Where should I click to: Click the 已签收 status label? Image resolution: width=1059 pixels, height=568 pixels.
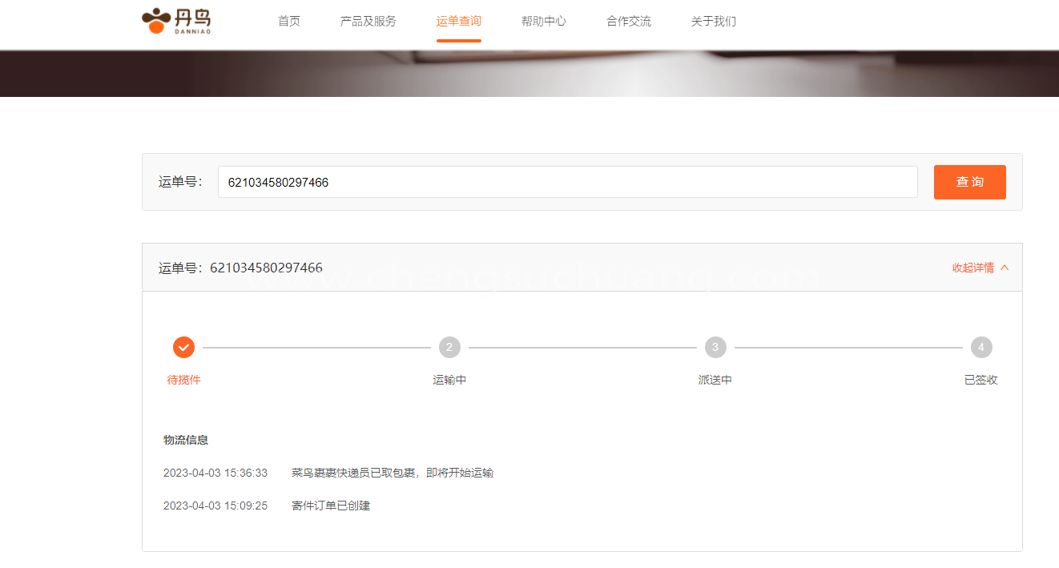981,380
